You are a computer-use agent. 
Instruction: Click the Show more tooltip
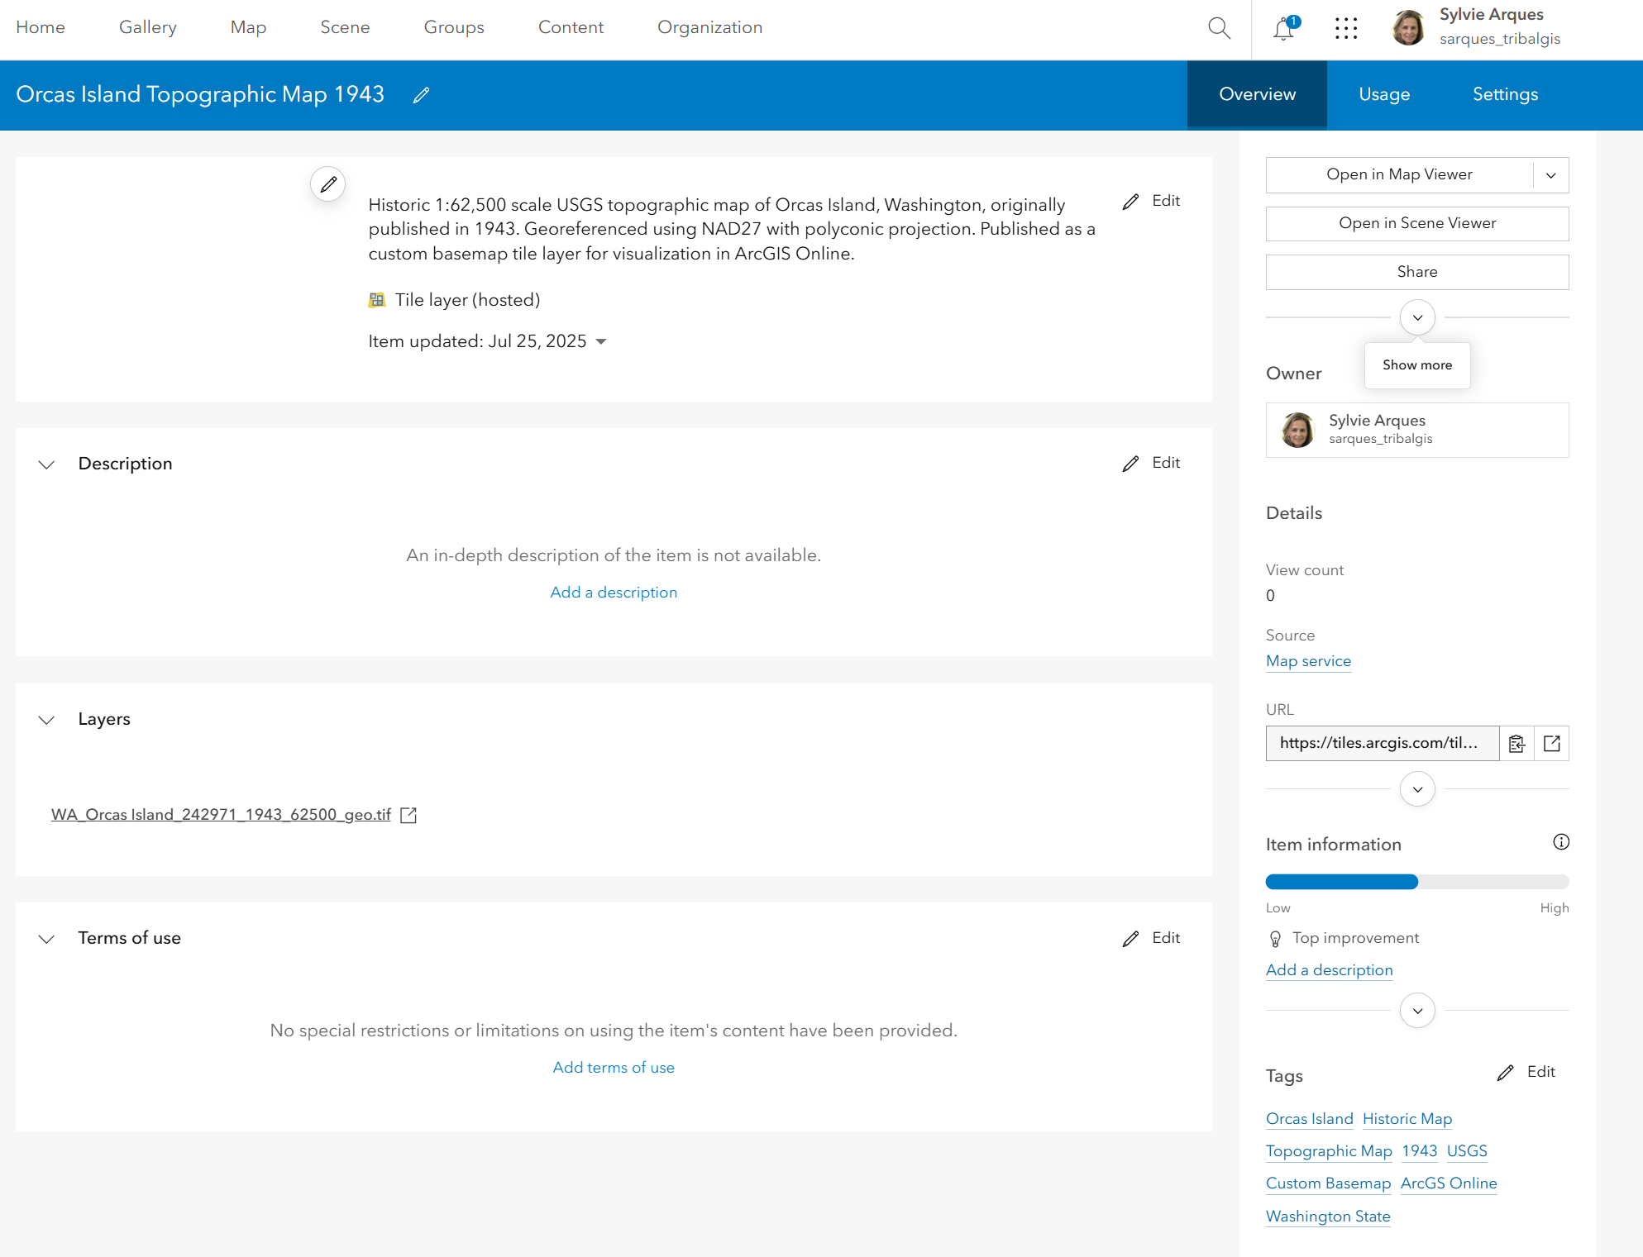1417,365
